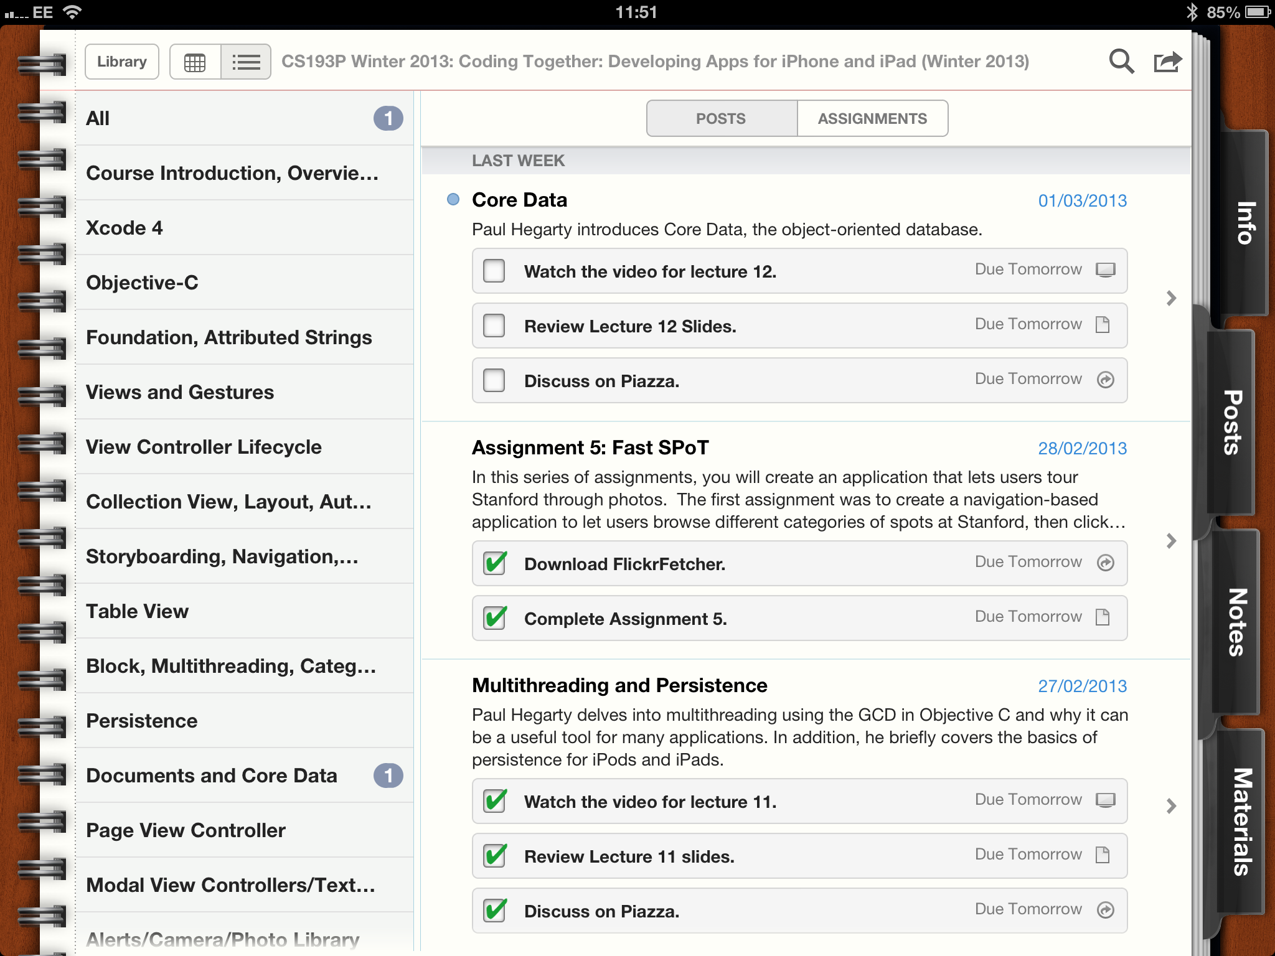1275x956 pixels.
Task: Switch to grid view icon
Action: click(195, 62)
